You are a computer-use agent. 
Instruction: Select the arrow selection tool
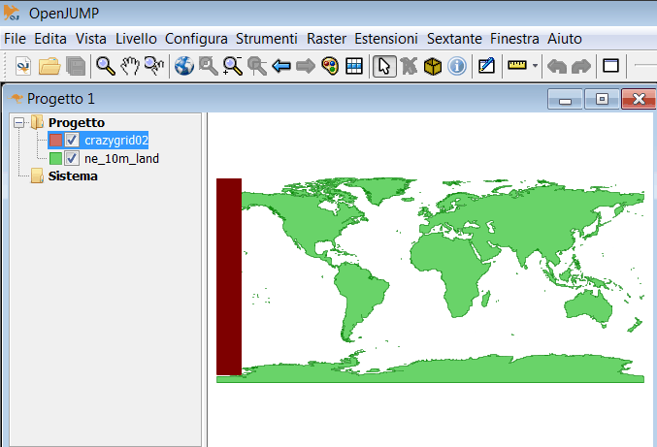[x=383, y=66]
